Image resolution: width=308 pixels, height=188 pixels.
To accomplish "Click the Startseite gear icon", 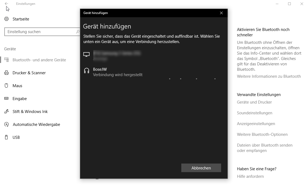I will (x=6, y=19).
